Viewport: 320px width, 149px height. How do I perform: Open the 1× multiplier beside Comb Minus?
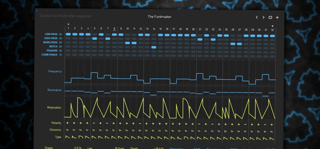coord(61,55)
